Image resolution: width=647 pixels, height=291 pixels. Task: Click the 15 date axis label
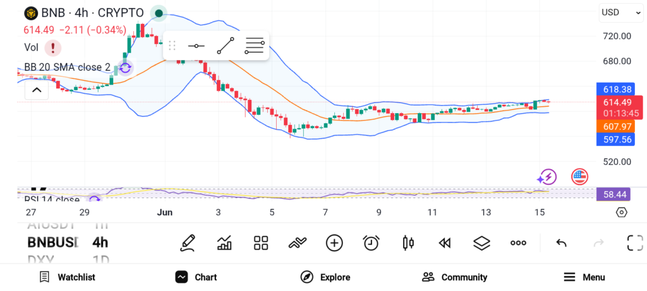tap(540, 213)
